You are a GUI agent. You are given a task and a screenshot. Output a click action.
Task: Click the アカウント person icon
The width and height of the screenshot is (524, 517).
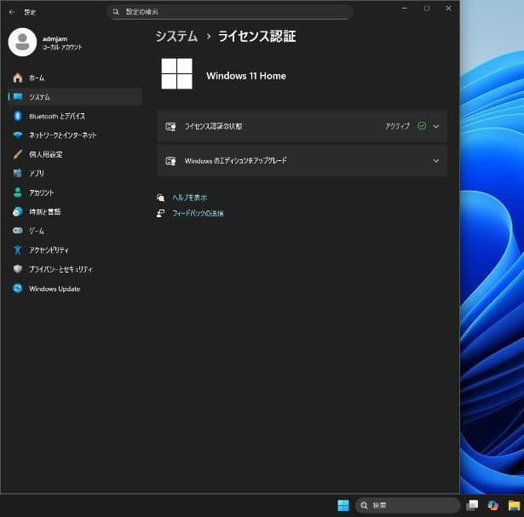(18, 192)
